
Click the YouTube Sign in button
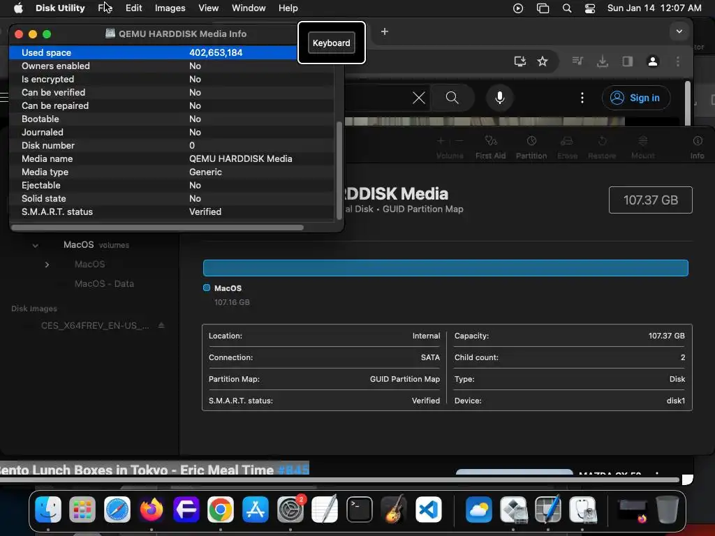(x=635, y=98)
